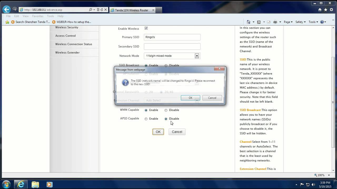Screen dimensions: 337x189
Task: Open Wireless Security in sidebar
Action: 67,27
